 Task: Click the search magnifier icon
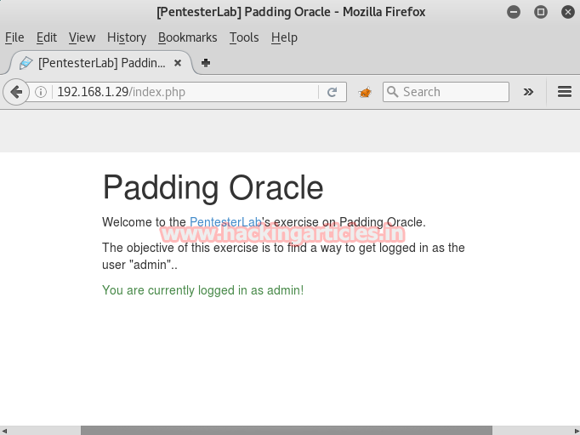point(392,92)
